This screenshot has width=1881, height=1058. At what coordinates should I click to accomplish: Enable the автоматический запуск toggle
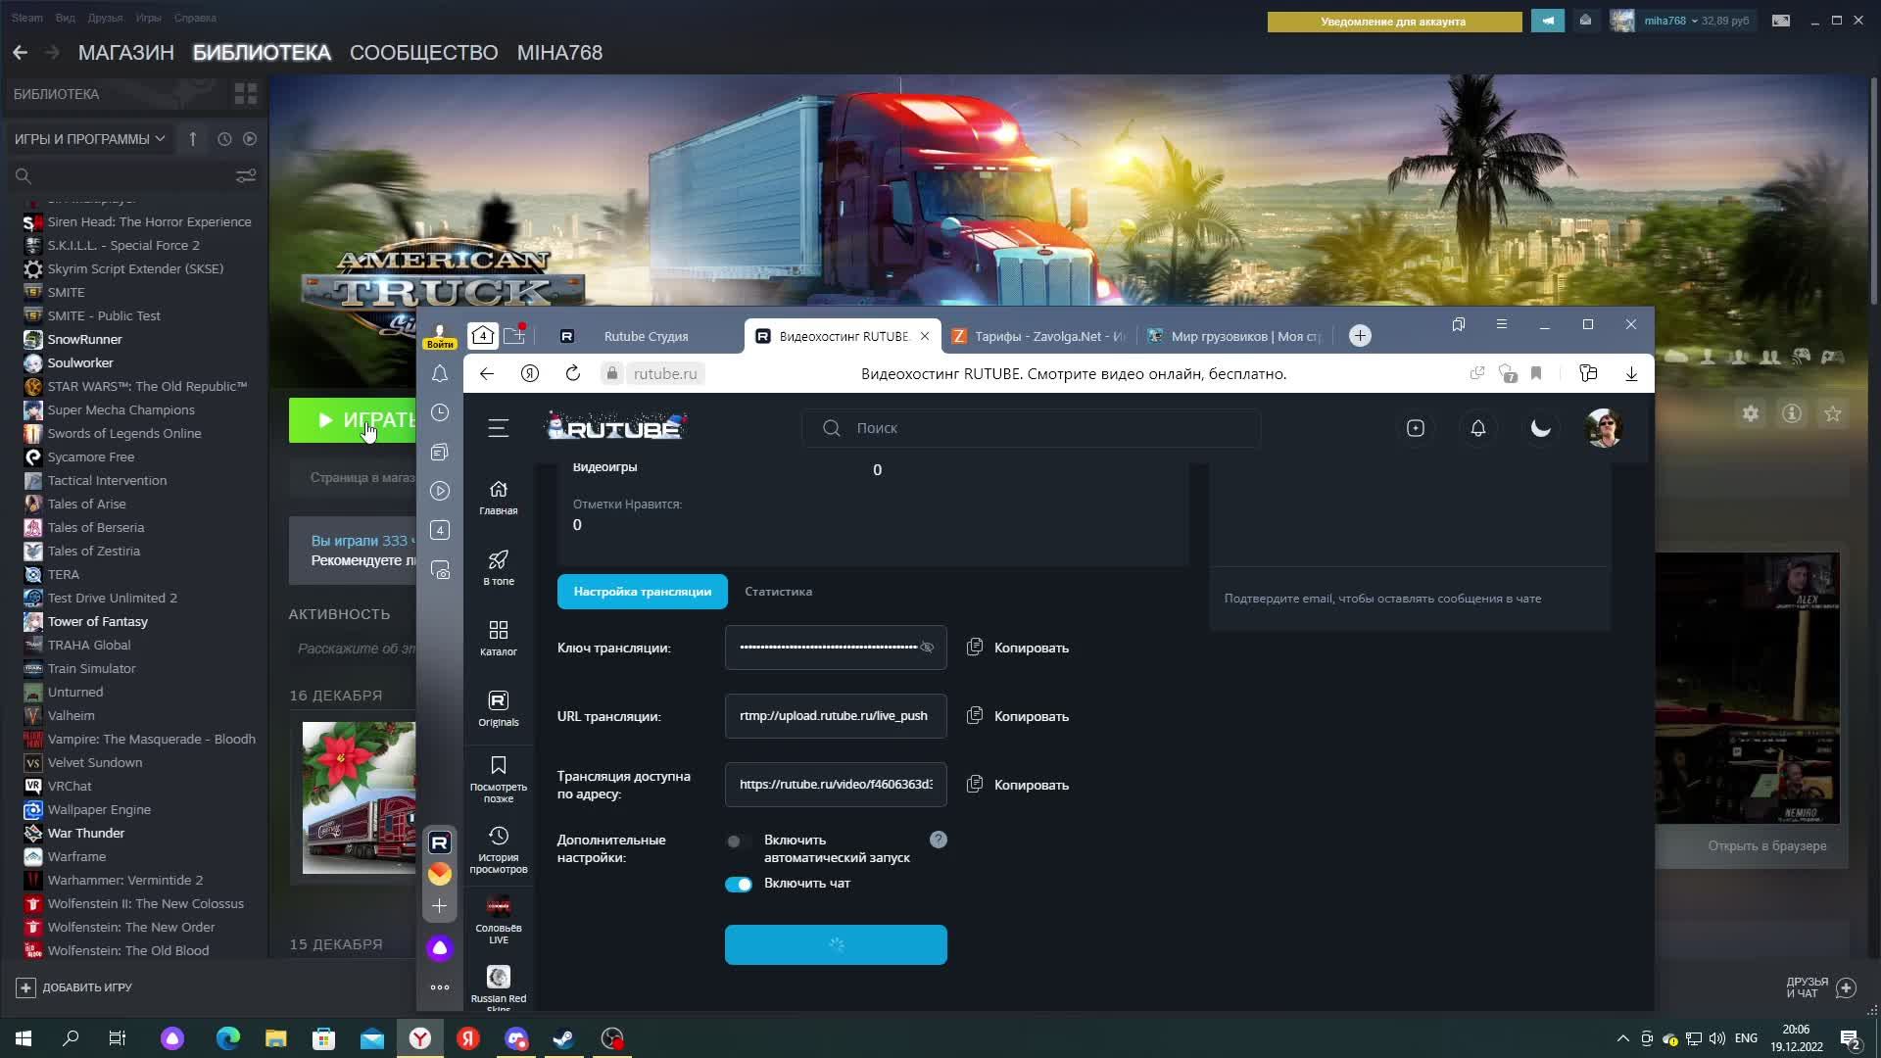click(738, 841)
